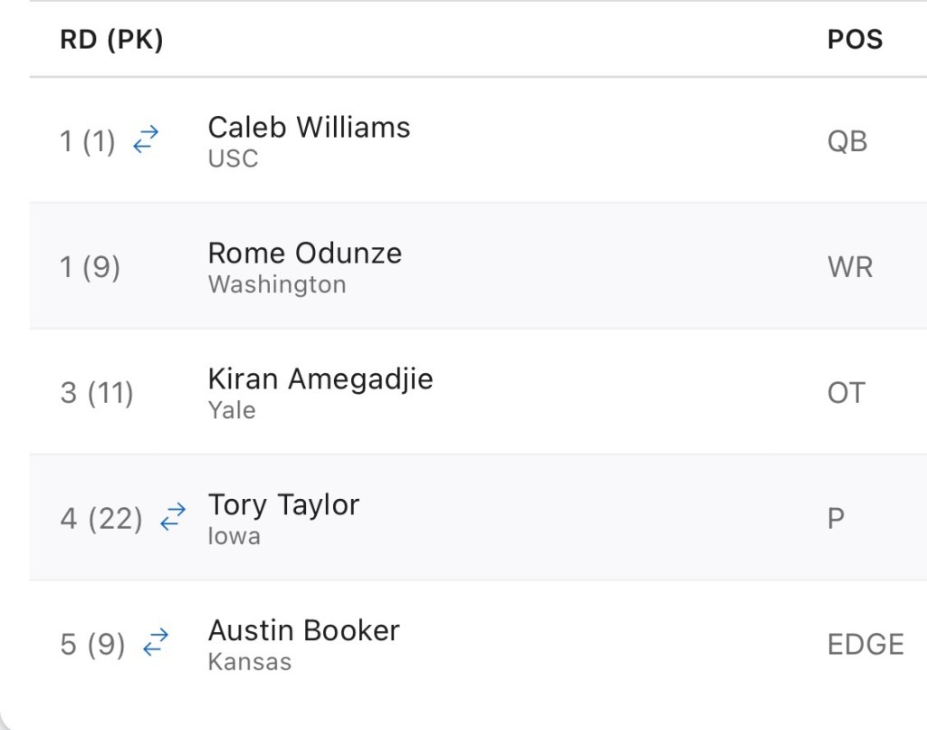This screenshot has height=730, width=927.
Task: Select the Washington school text
Action: click(277, 284)
